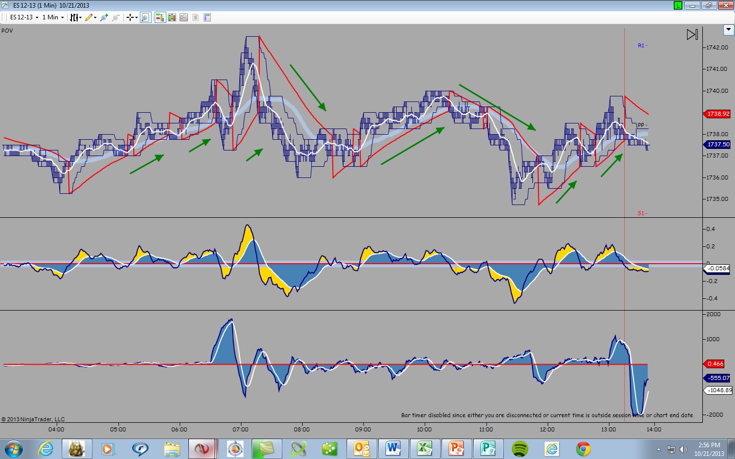The height and width of the screenshot is (459, 735).
Task: Expand the drawing tools dropdown arrow
Action: coord(95,18)
